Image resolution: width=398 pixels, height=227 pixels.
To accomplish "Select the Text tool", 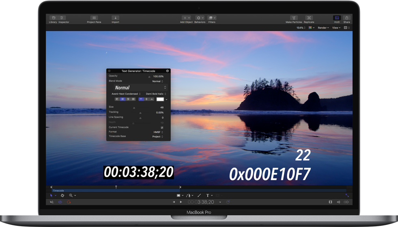I will click(x=208, y=195).
